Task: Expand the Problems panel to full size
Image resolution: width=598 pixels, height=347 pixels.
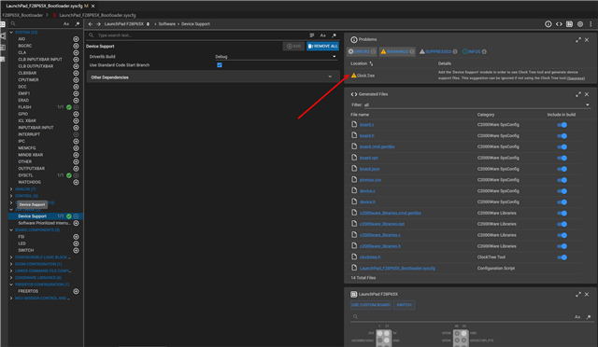Action: 578,39
